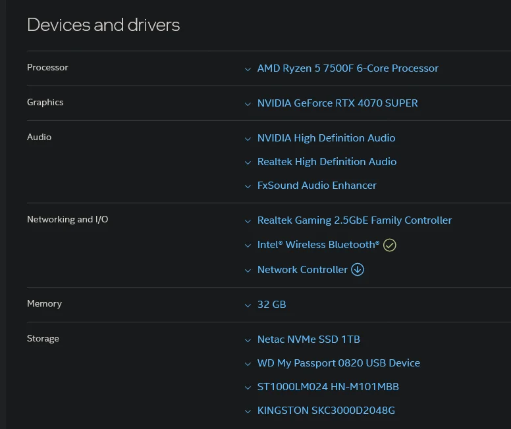Open the Network Controller link
This screenshot has width=511, height=429.
pyautogui.click(x=302, y=269)
